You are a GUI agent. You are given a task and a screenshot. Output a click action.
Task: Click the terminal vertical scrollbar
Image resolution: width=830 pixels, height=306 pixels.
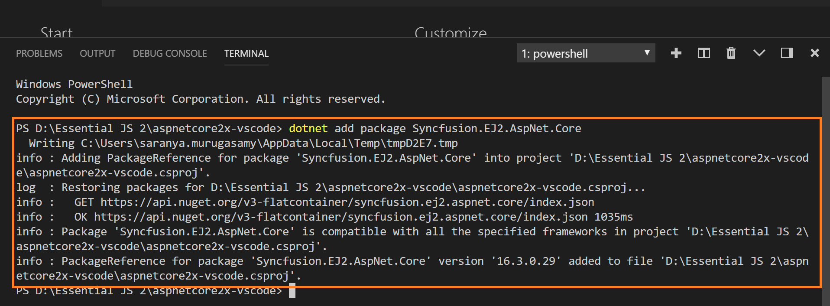(826, 191)
